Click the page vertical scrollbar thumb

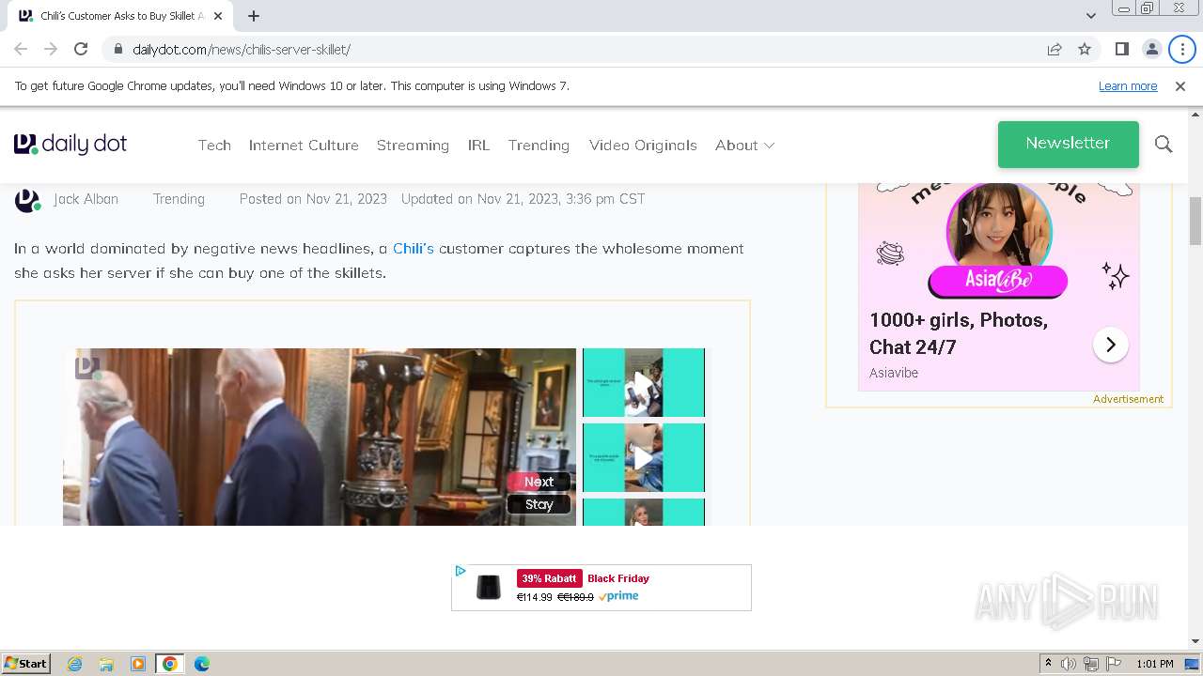point(1195,221)
